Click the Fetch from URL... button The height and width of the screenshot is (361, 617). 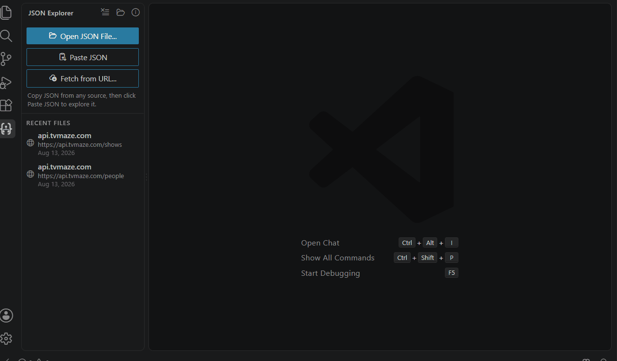[82, 78]
